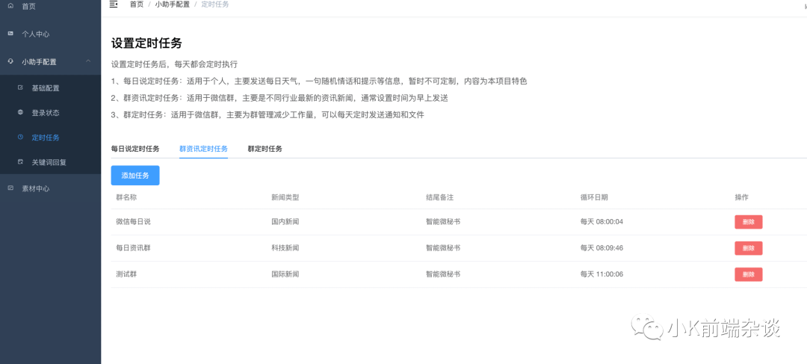807x364 pixels.
Task: Click 首页 breadcrumb link
Action: click(x=137, y=4)
